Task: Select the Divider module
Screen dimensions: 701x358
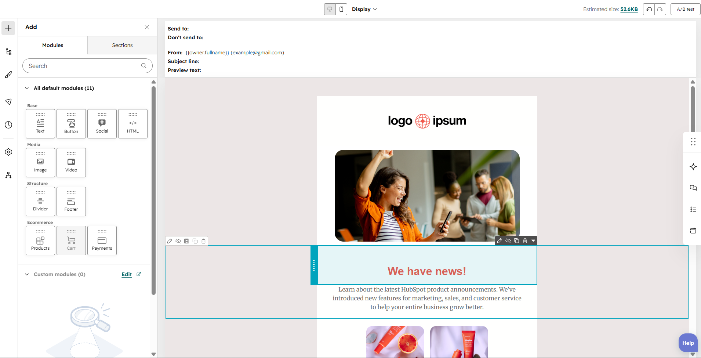Action: 40,202
